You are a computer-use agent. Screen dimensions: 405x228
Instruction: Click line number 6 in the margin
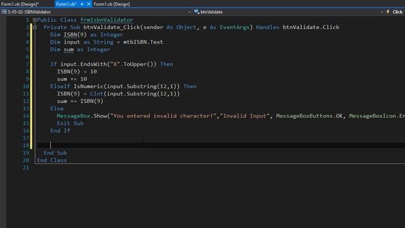click(x=28, y=57)
